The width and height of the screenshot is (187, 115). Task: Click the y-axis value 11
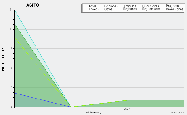point(11,29)
